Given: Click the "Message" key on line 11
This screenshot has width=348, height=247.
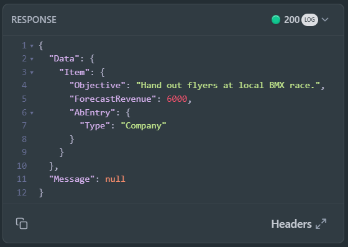Looking at the screenshot, I should [x=72, y=179].
